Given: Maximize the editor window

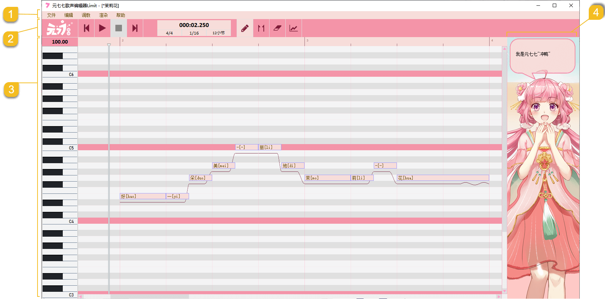Looking at the screenshot, I should pos(554,5).
